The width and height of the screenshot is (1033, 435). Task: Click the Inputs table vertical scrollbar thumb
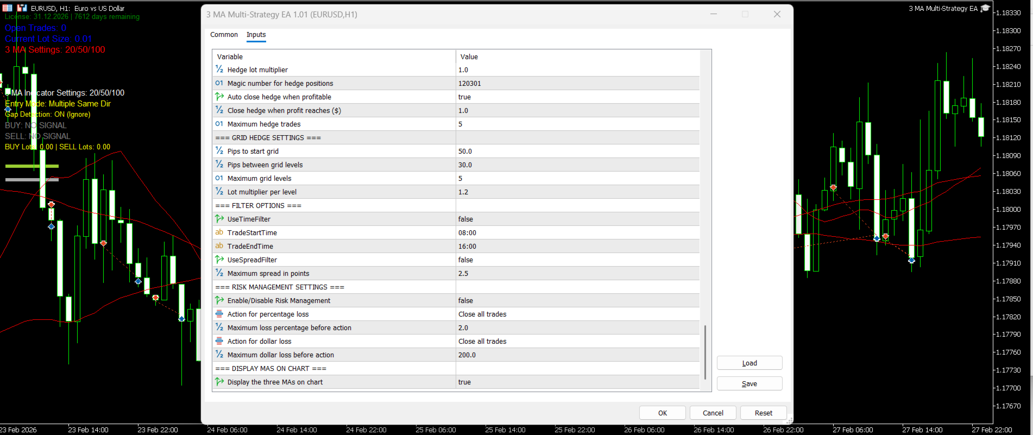[x=705, y=352]
